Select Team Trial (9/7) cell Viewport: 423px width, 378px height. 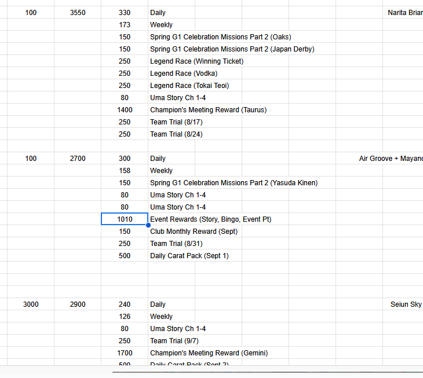(x=174, y=341)
